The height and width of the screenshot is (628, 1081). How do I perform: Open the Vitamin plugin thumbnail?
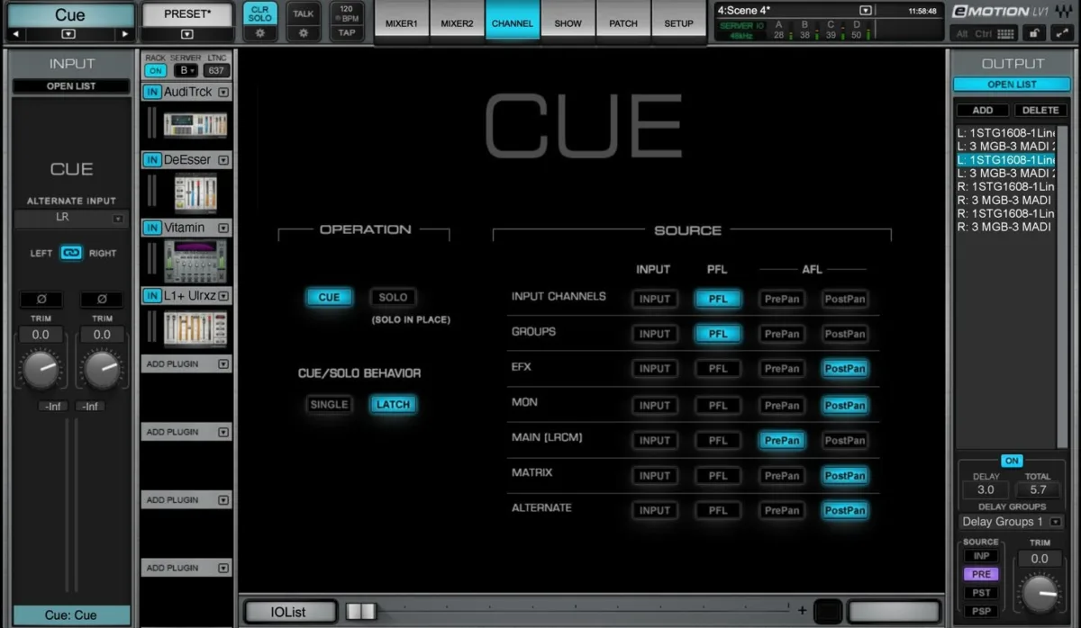point(195,261)
